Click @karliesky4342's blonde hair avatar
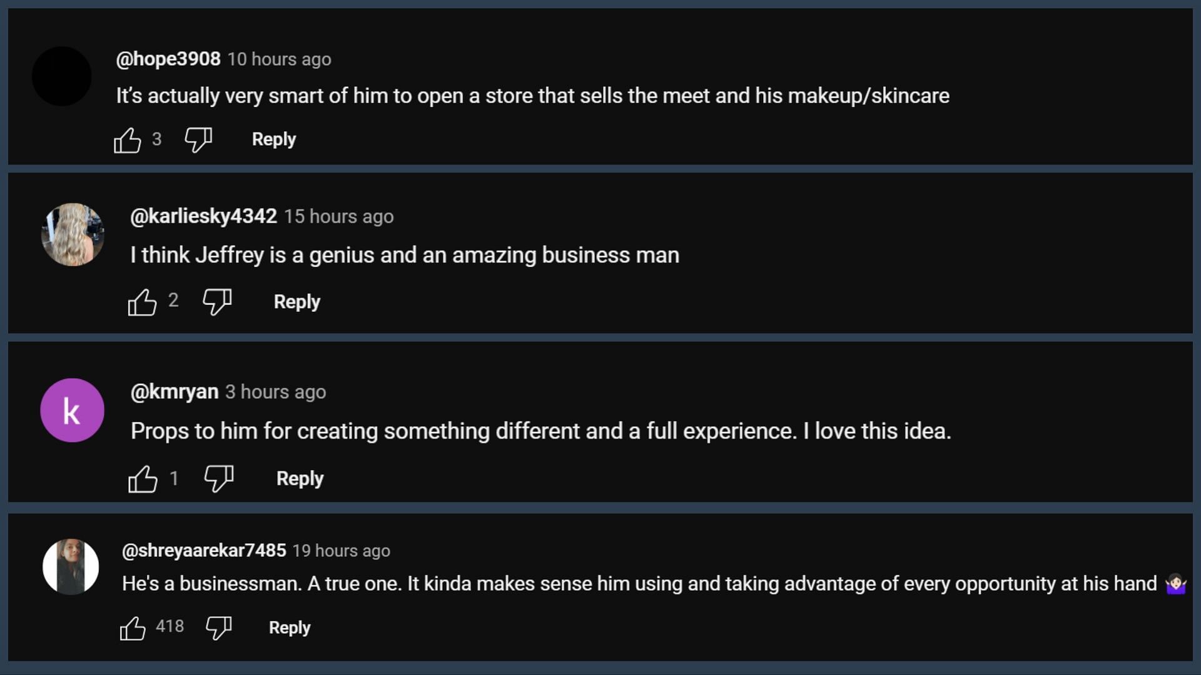This screenshot has width=1201, height=675. pos(73,234)
